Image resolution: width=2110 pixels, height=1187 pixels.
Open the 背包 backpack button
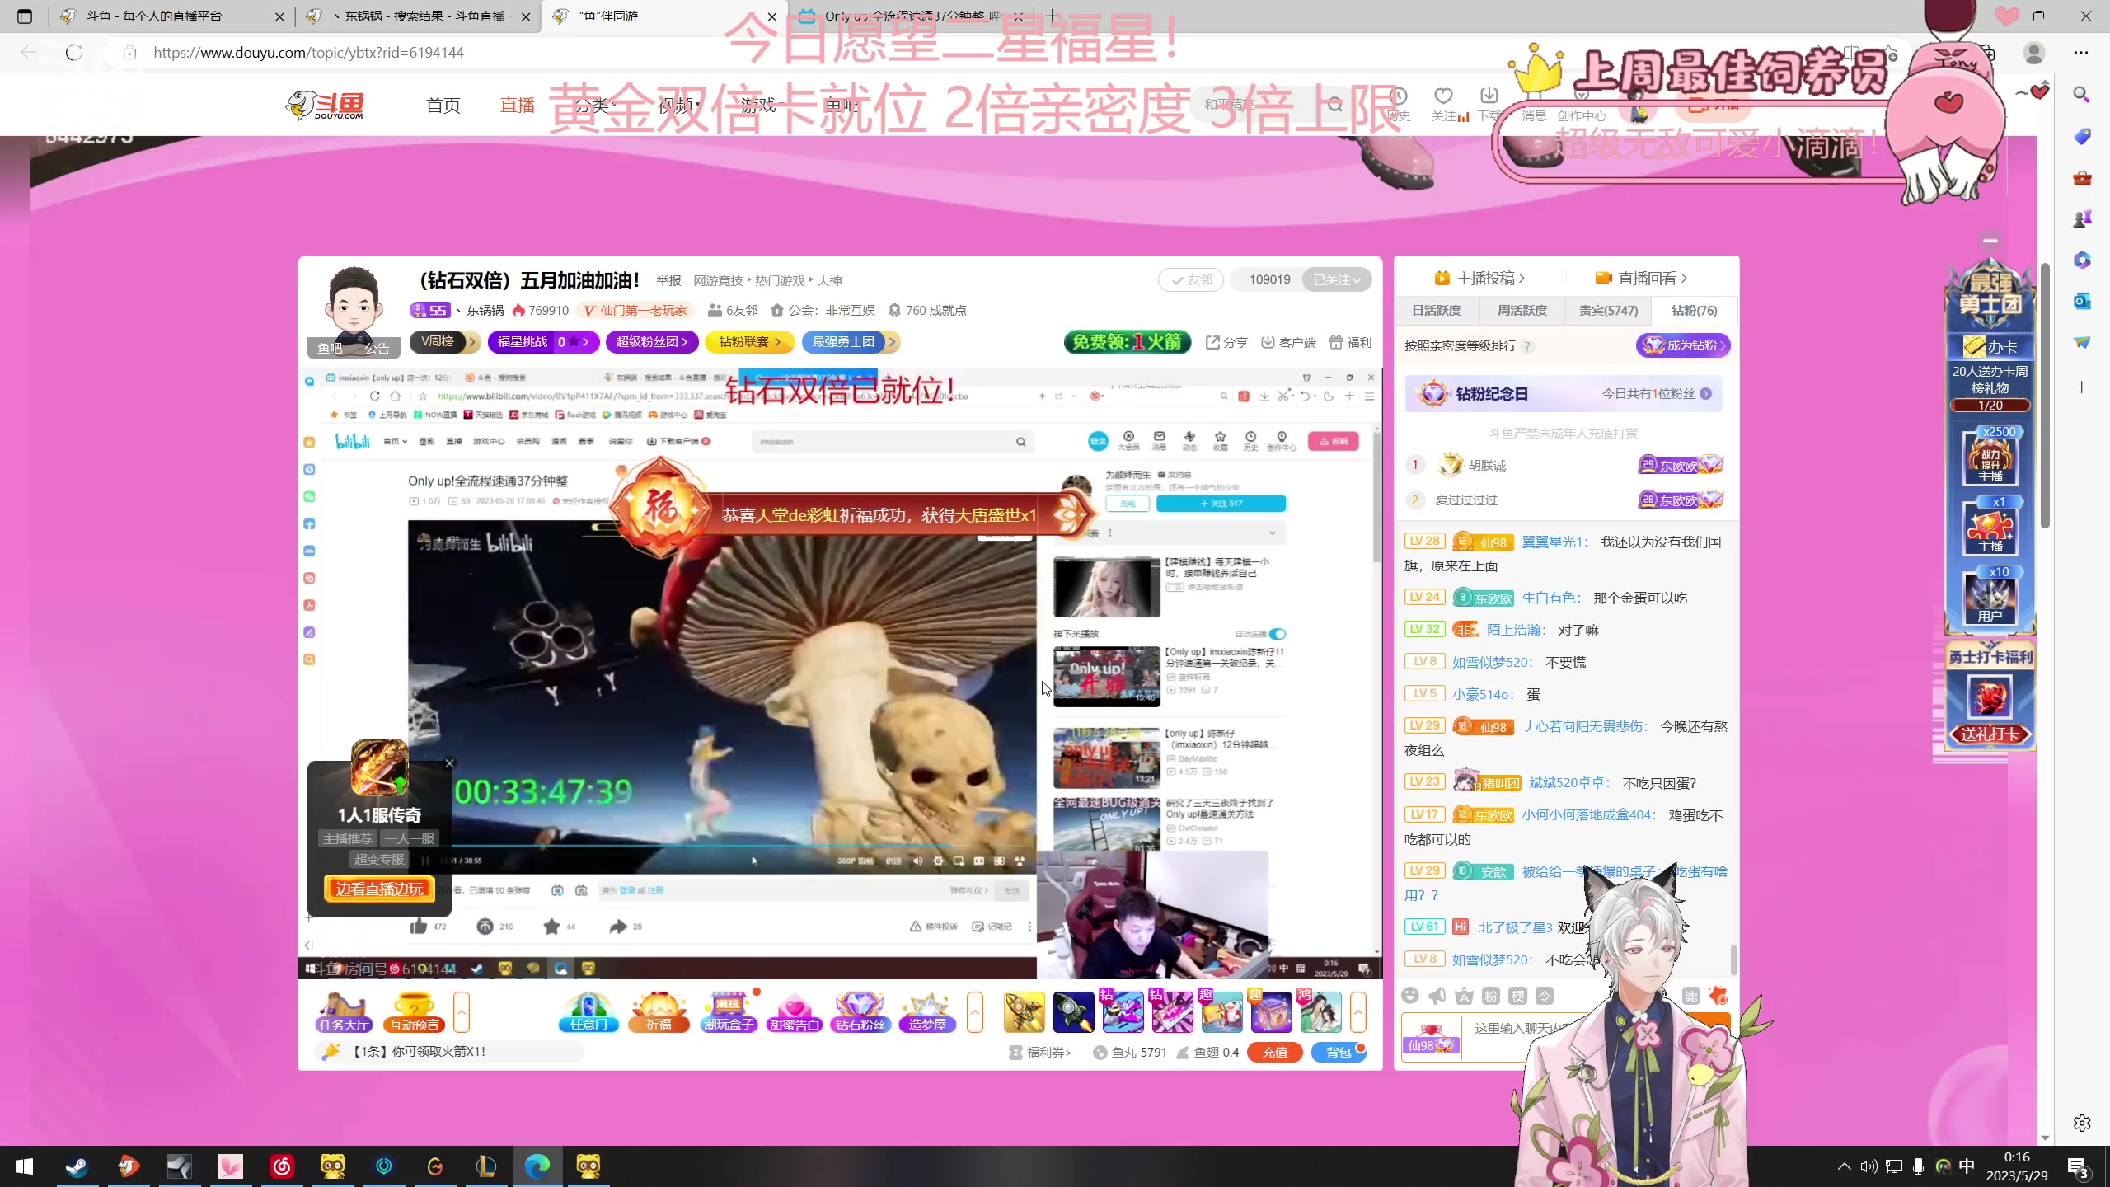(x=1339, y=1053)
